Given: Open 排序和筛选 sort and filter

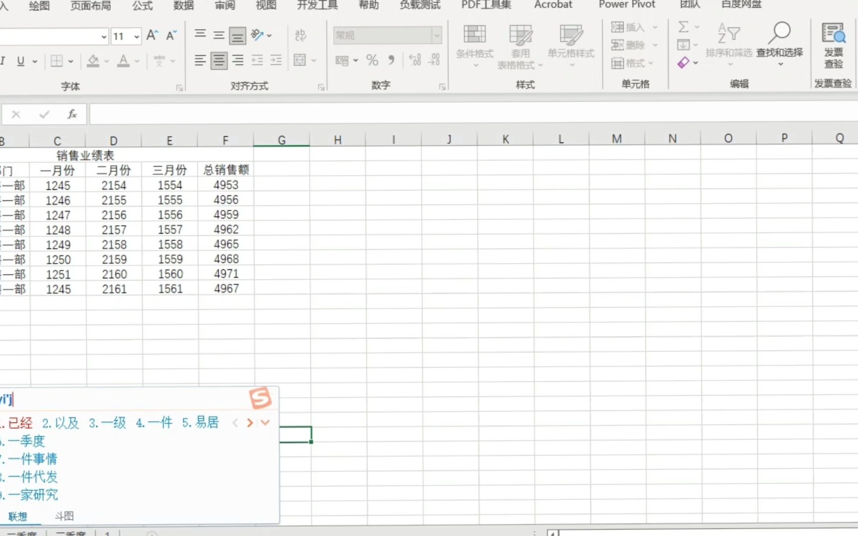Looking at the screenshot, I should click(729, 44).
